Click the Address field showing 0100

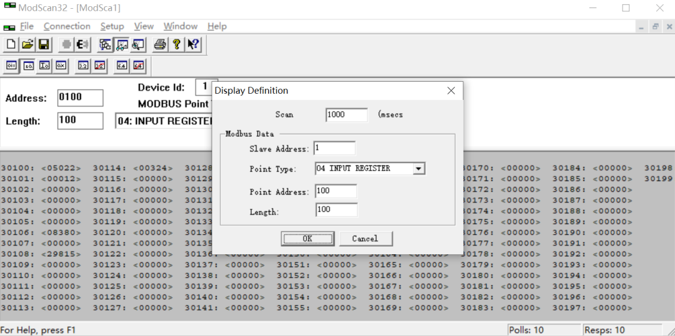click(x=80, y=97)
